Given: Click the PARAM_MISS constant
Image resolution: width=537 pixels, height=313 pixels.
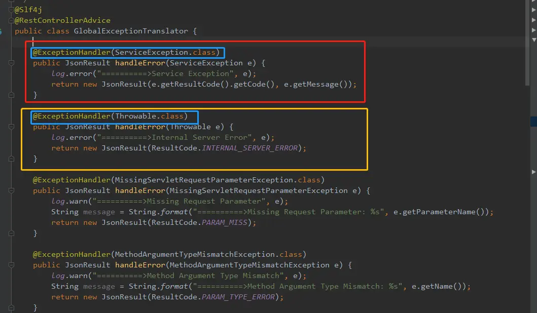Looking at the screenshot, I should point(224,222).
